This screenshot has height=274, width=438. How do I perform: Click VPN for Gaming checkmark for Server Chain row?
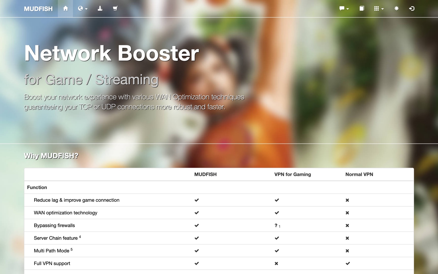click(x=277, y=238)
